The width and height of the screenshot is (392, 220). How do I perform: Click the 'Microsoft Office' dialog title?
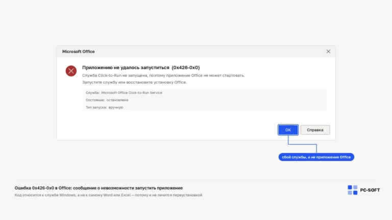(78, 51)
